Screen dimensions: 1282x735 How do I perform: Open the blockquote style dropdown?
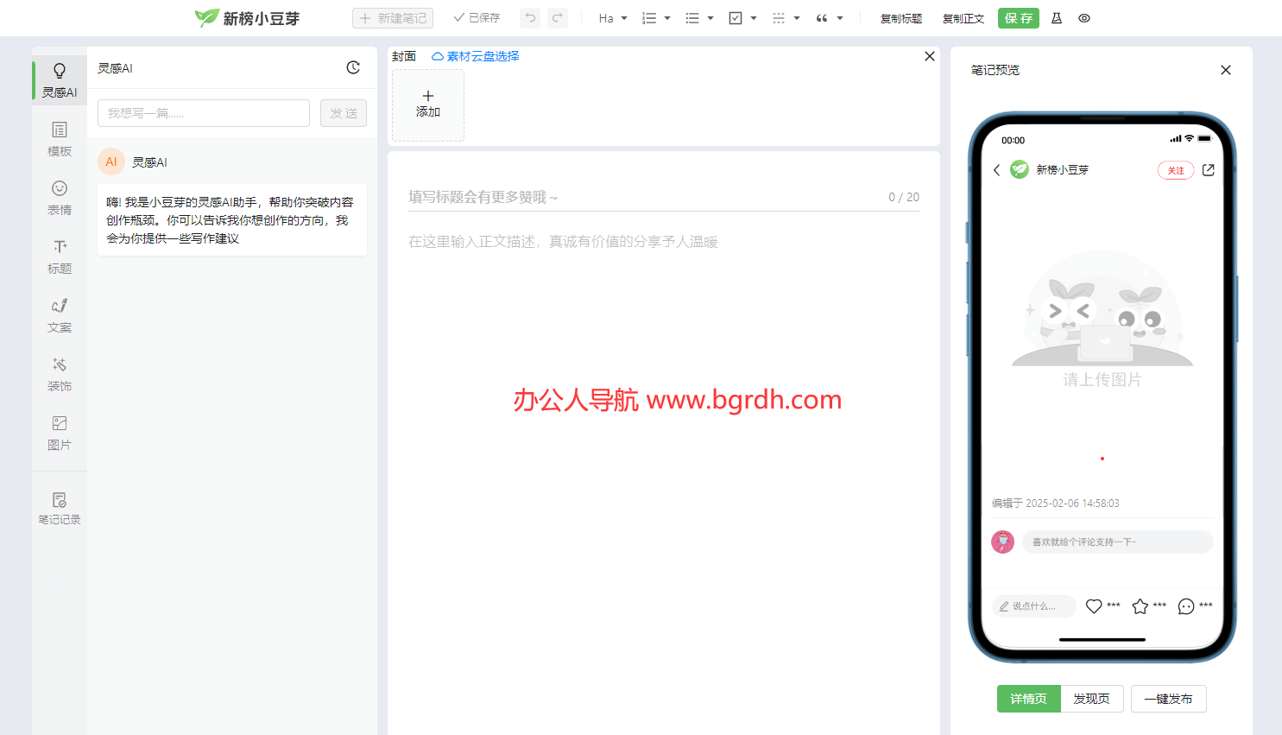point(826,17)
